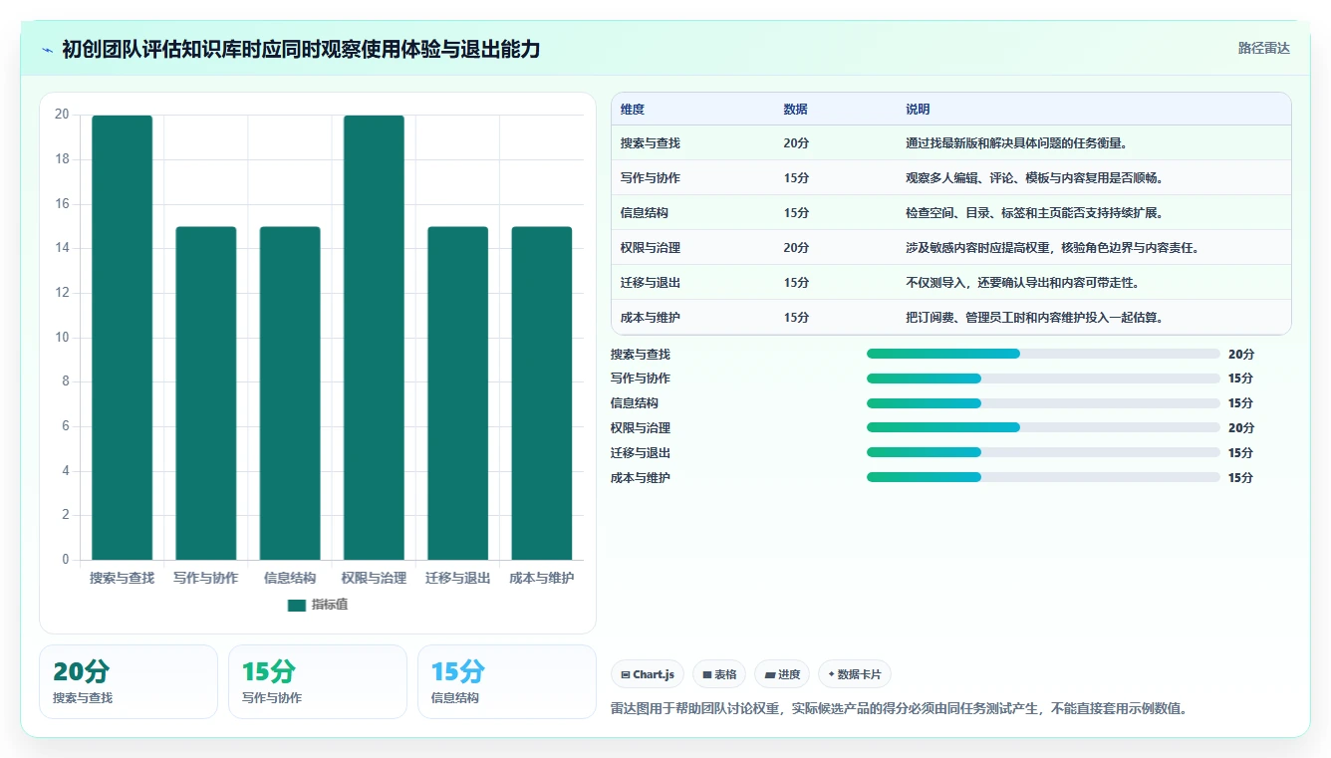Click the 15分 cell in 写作与协作 table row
Image resolution: width=1331 pixels, height=758 pixels.
(797, 178)
